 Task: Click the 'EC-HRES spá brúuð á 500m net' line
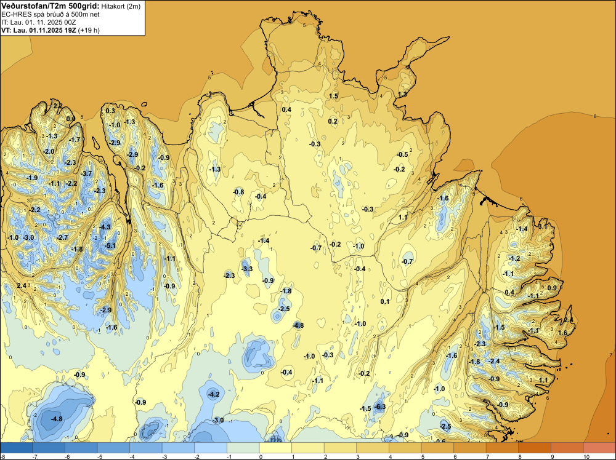(x=51, y=14)
